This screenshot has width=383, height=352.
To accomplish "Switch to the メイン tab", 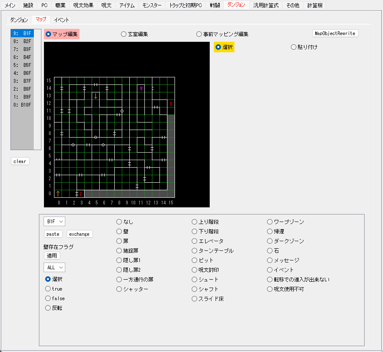I will click(x=10, y=5).
